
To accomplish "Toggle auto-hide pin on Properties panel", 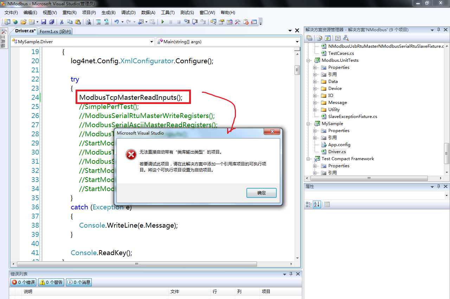I will click(438, 187).
